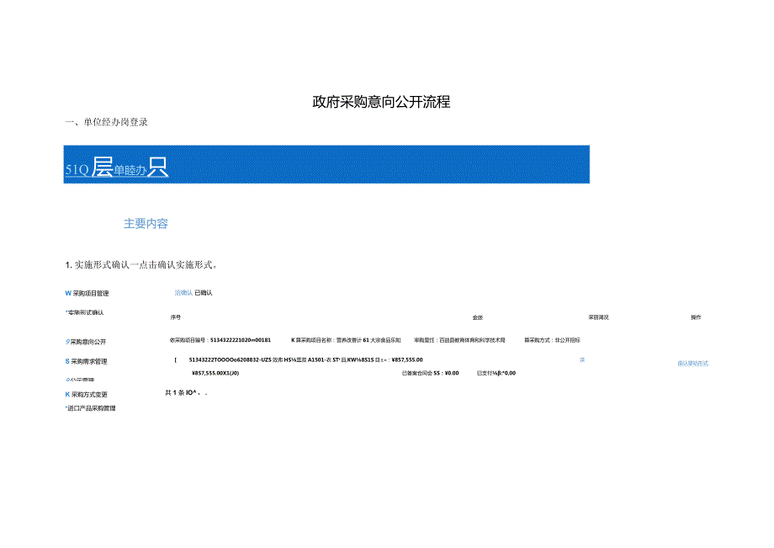The width and height of the screenshot is (774, 548).
Task: Open 采购项目管理 in the sidebar
Action: (87, 293)
